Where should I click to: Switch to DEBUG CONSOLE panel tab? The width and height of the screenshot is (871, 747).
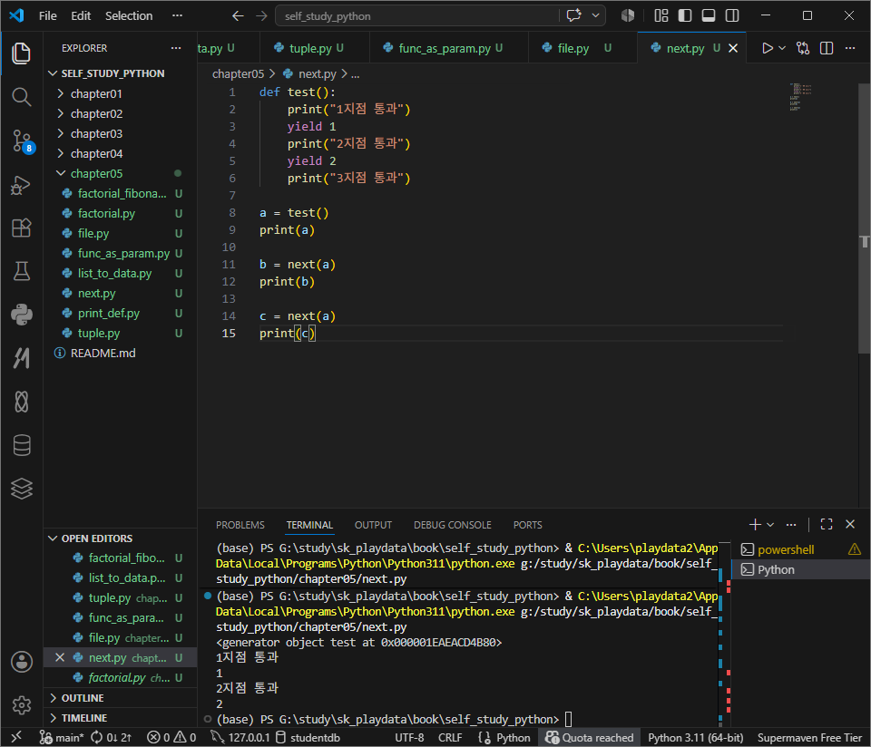(x=452, y=525)
